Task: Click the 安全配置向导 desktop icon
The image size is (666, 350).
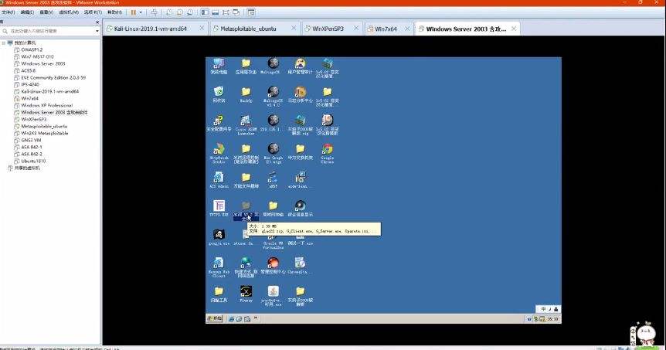Action: [219, 123]
